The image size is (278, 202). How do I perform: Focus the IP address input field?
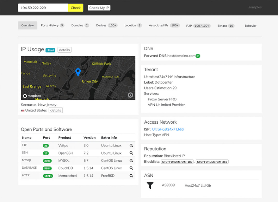click(x=43, y=8)
